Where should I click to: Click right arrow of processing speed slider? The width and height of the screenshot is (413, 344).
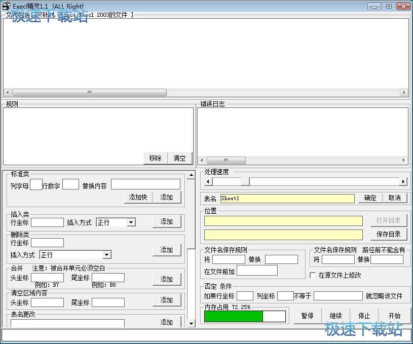point(403,181)
